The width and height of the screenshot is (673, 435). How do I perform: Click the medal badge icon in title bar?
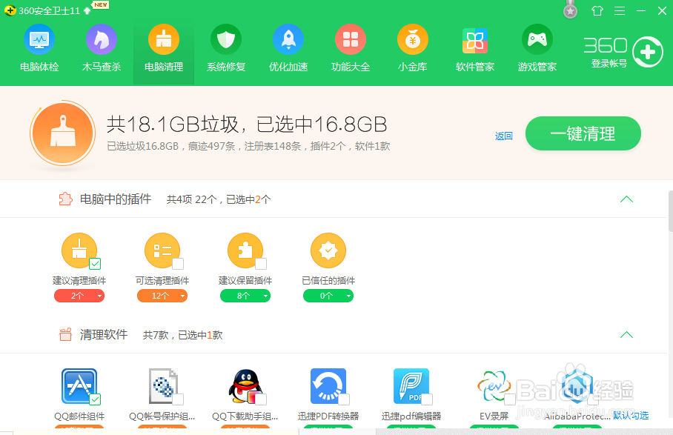coord(570,10)
